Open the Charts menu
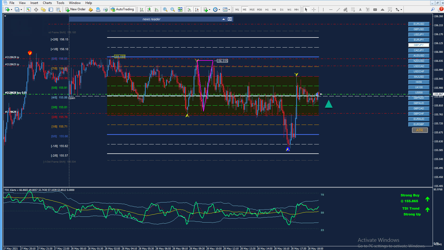Image resolution: width=444 pixels, height=250 pixels. pyautogui.click(x=47, y=3)
